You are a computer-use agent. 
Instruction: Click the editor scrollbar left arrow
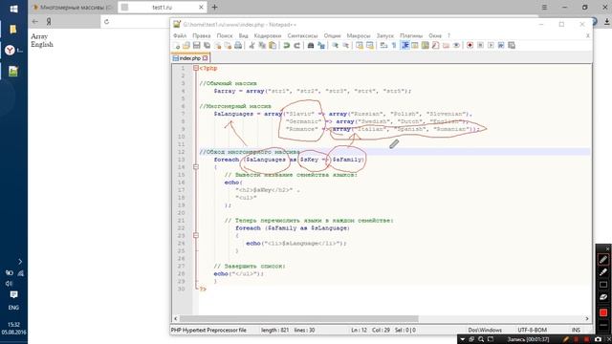176,318
